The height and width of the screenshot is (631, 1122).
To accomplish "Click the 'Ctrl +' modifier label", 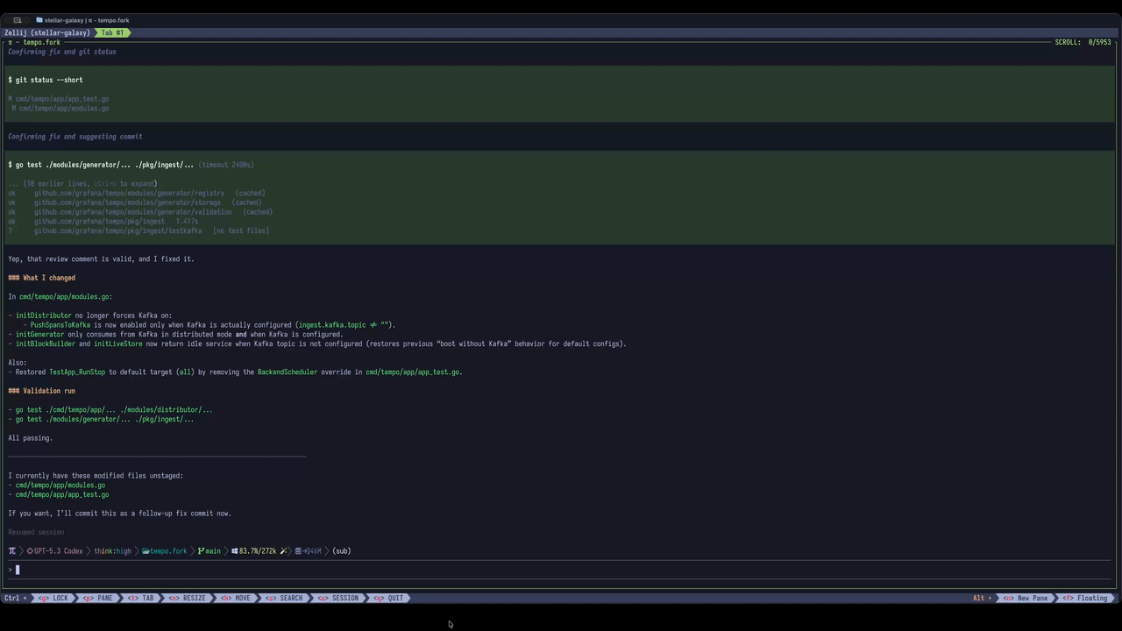I will 15,599.
